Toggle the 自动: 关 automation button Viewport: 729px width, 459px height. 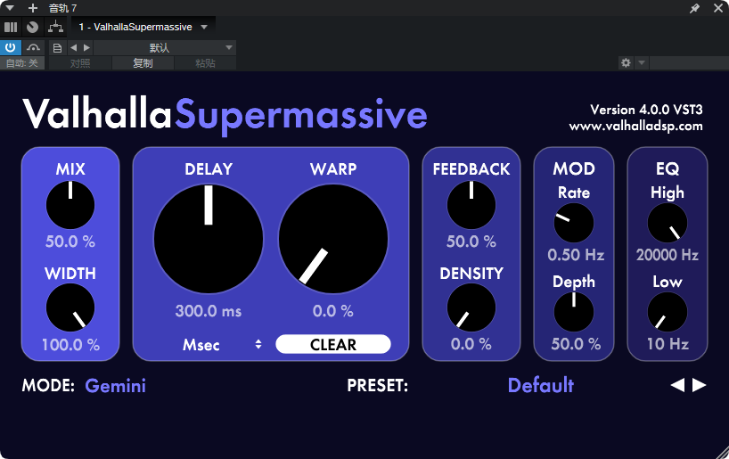click(22, 63)
